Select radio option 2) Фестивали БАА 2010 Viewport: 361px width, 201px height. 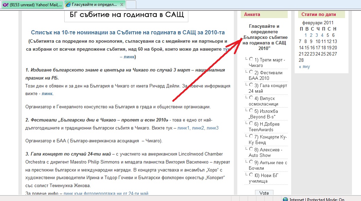point(251,72)
